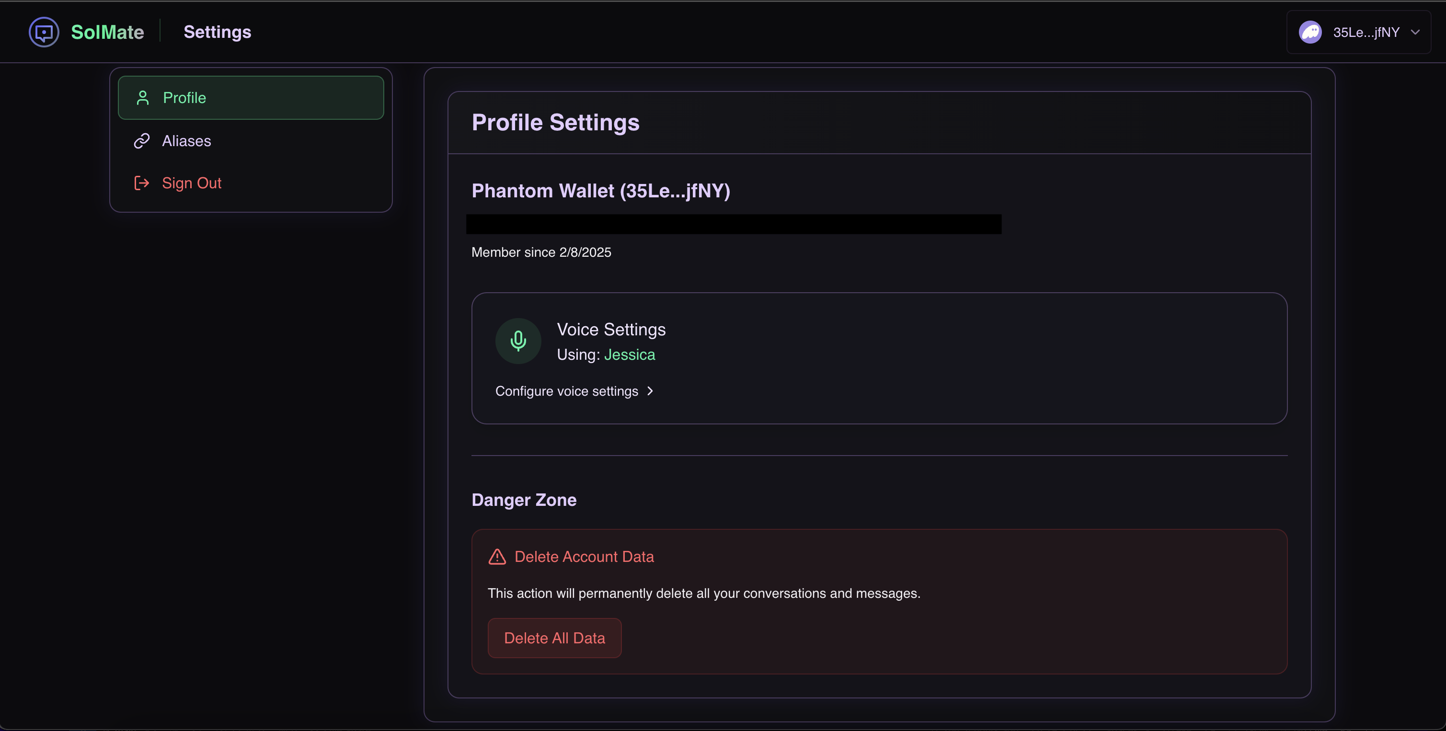
Task: Switch to the Aliases section
Action: (186, 141)
